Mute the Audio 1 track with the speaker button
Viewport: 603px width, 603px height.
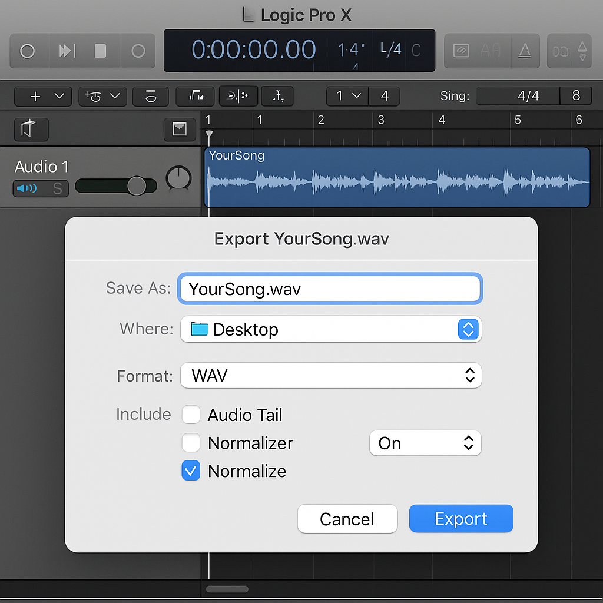pos(27,188)
